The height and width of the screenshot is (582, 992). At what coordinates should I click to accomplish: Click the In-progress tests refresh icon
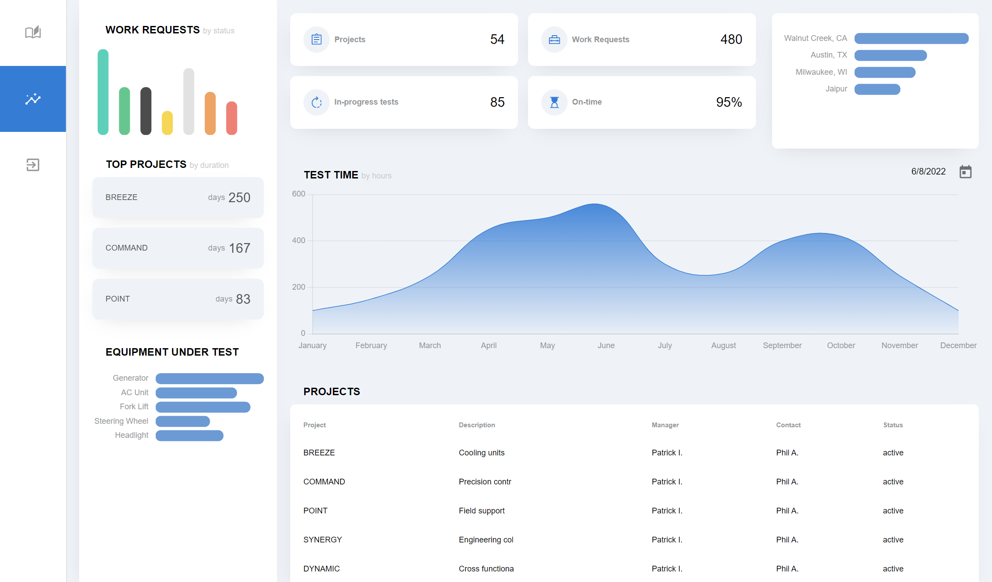(x=316, y=102)
